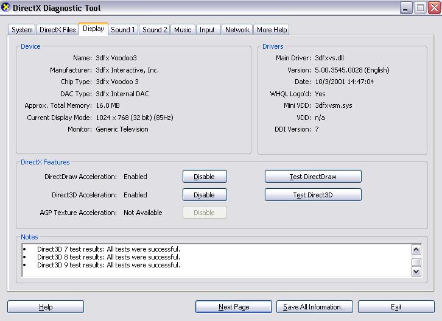Open the DirectX Files tab
This screenshot has width=442, height=321.
pyautogui.click(x=57, y=30)
